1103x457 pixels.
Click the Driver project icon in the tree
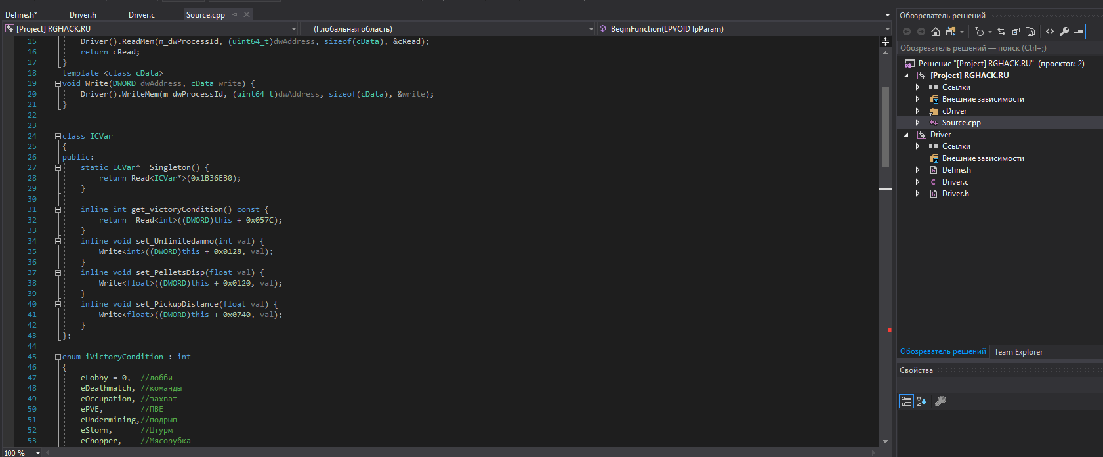(922, 135)
